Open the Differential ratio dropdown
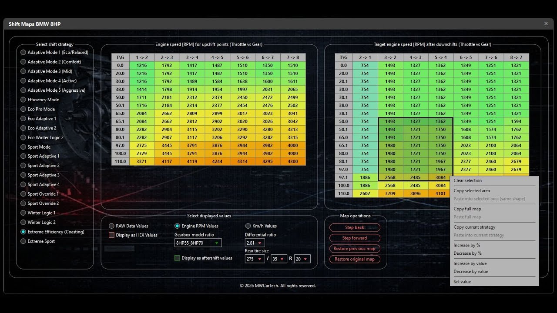Viewport: 557px width, 313px height. click(x=255, y=243)
